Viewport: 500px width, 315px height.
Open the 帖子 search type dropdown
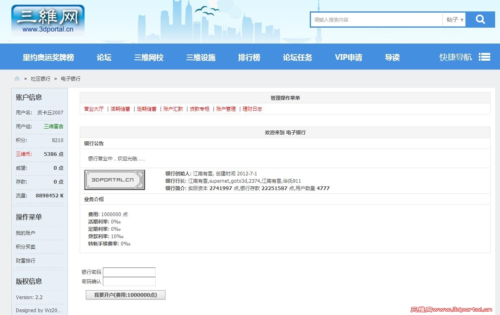pos(454,19)
